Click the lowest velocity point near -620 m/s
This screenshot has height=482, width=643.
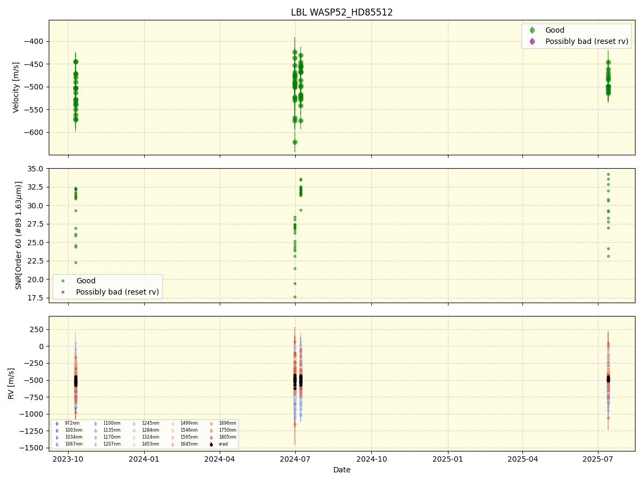click(x=295, y=142)
